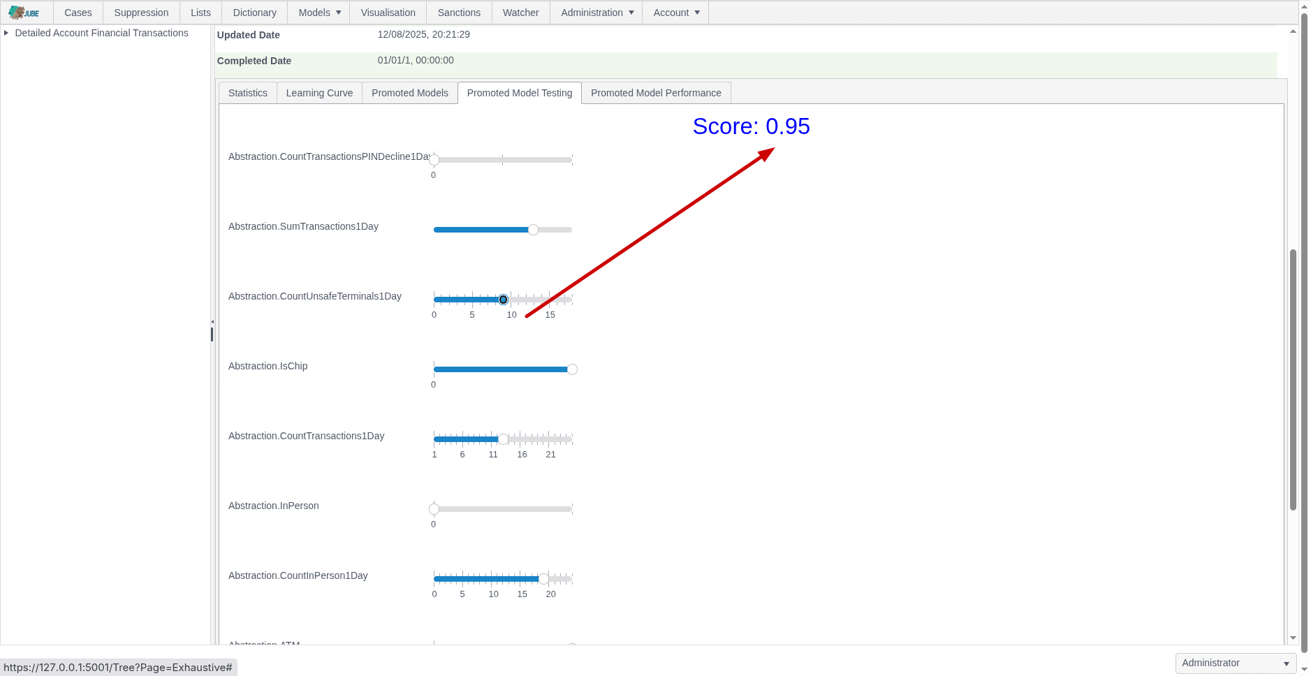Click the Updated Date value 12/08/2025, 20:21:29
The height and width of the screenshot is (676, 1311).
(424, 34)
